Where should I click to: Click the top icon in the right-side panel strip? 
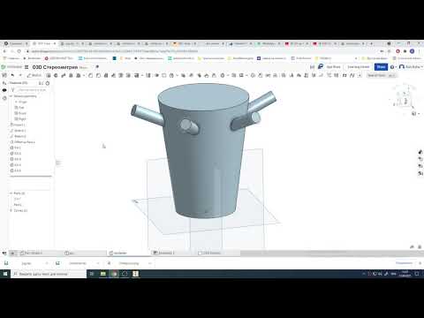click(420, 152)
